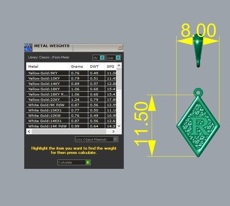
Task: Click the Calculate button
Action: 74,162
